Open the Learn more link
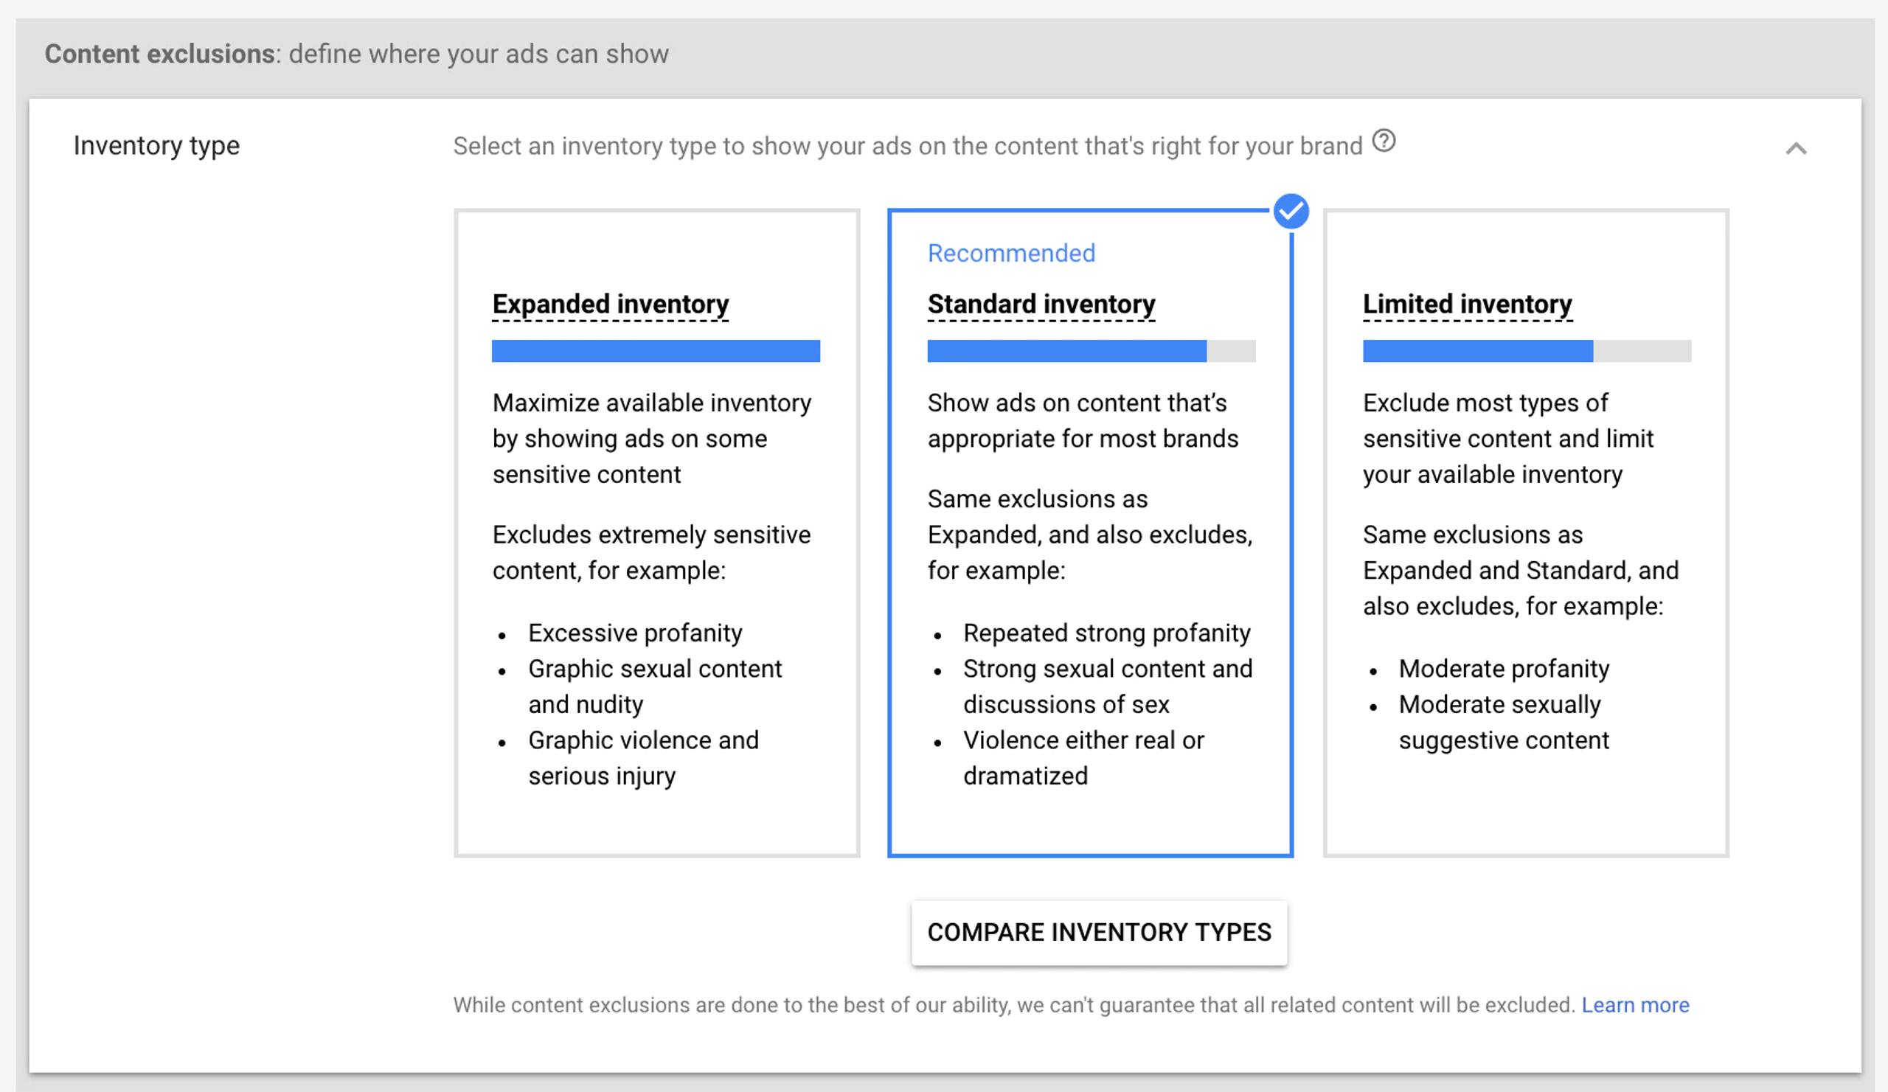Image resolution: width=1888 pixels, height=1092 pixels. (x=1635, y=1004)
